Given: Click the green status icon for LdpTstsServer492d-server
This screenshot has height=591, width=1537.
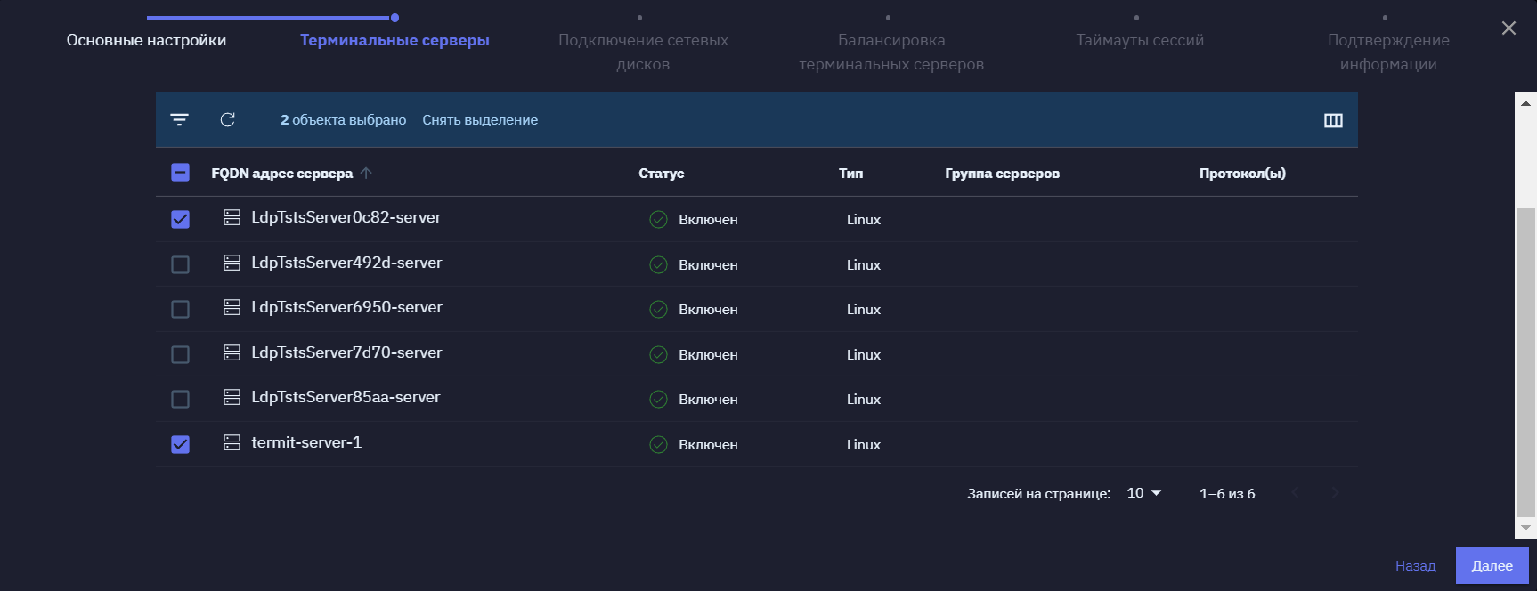Looking at the screenshot, I should pyautogui.click(x=658, y=264).
